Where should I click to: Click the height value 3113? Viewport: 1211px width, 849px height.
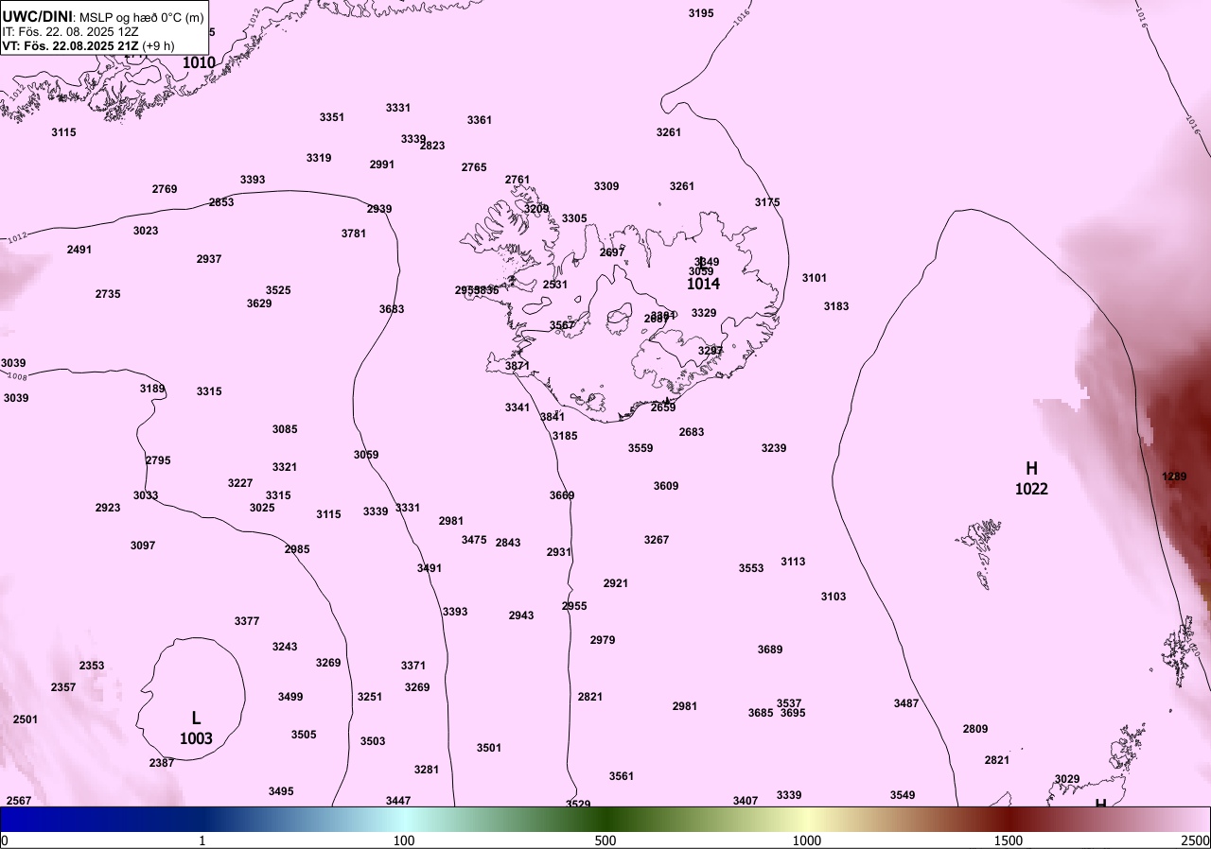(x=793, y=562)
